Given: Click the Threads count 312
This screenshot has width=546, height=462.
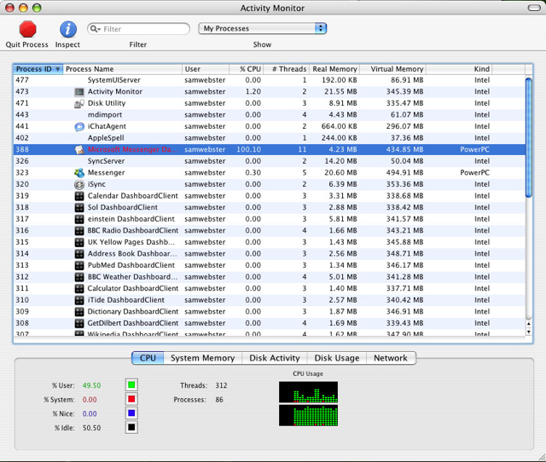Looking at the screenshot, I should pyautogui.click(x=221, y=385).
